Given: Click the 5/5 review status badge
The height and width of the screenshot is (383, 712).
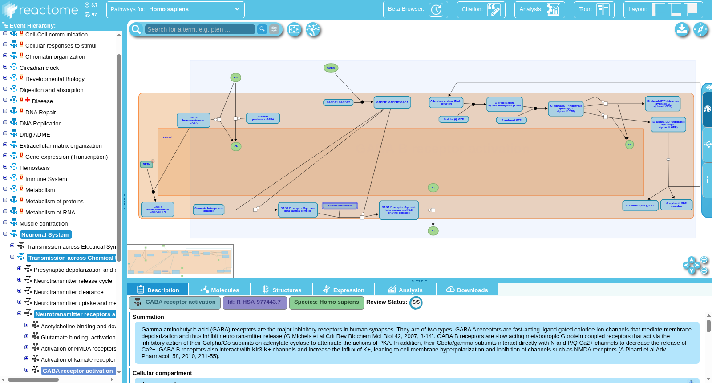Looking at the screenshot, I should 416,302.
